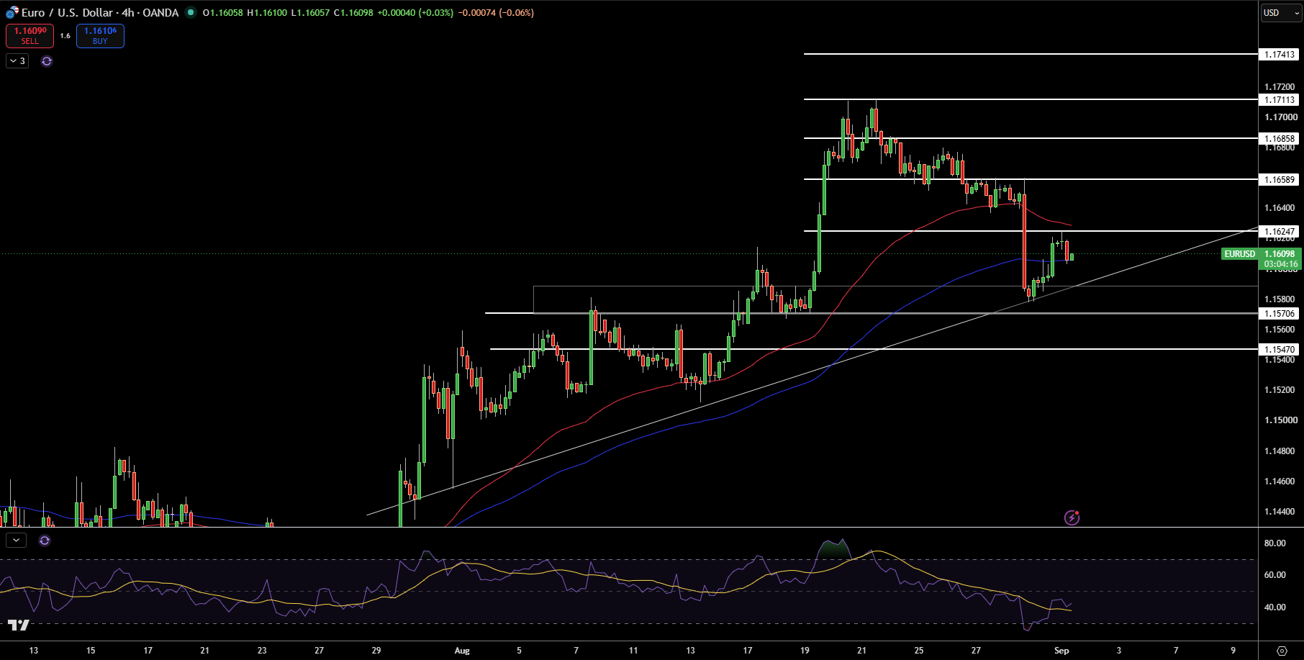Open the purple icon beside the legend collapse
Image resolution: width=1304 pixels, height=660 pixels.
tap(47, 61)
